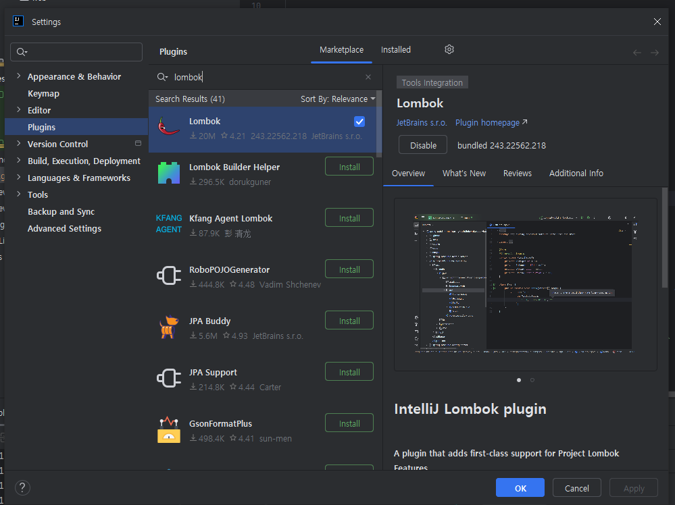The width and height of the screenshot is (675, 505).
Task: Open the Overview tab
Action: click(408, 174)
